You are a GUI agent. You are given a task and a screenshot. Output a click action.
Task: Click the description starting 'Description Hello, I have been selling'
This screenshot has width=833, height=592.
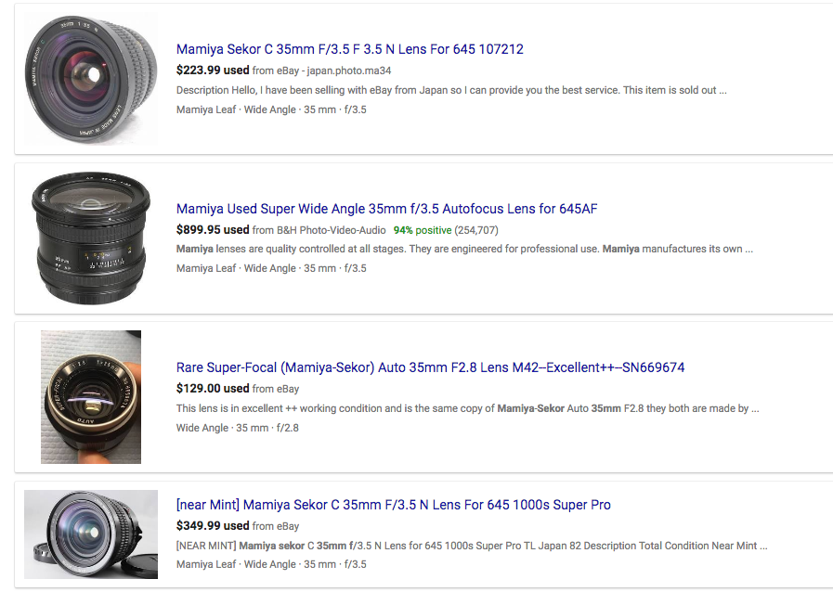tap(451, 90)
